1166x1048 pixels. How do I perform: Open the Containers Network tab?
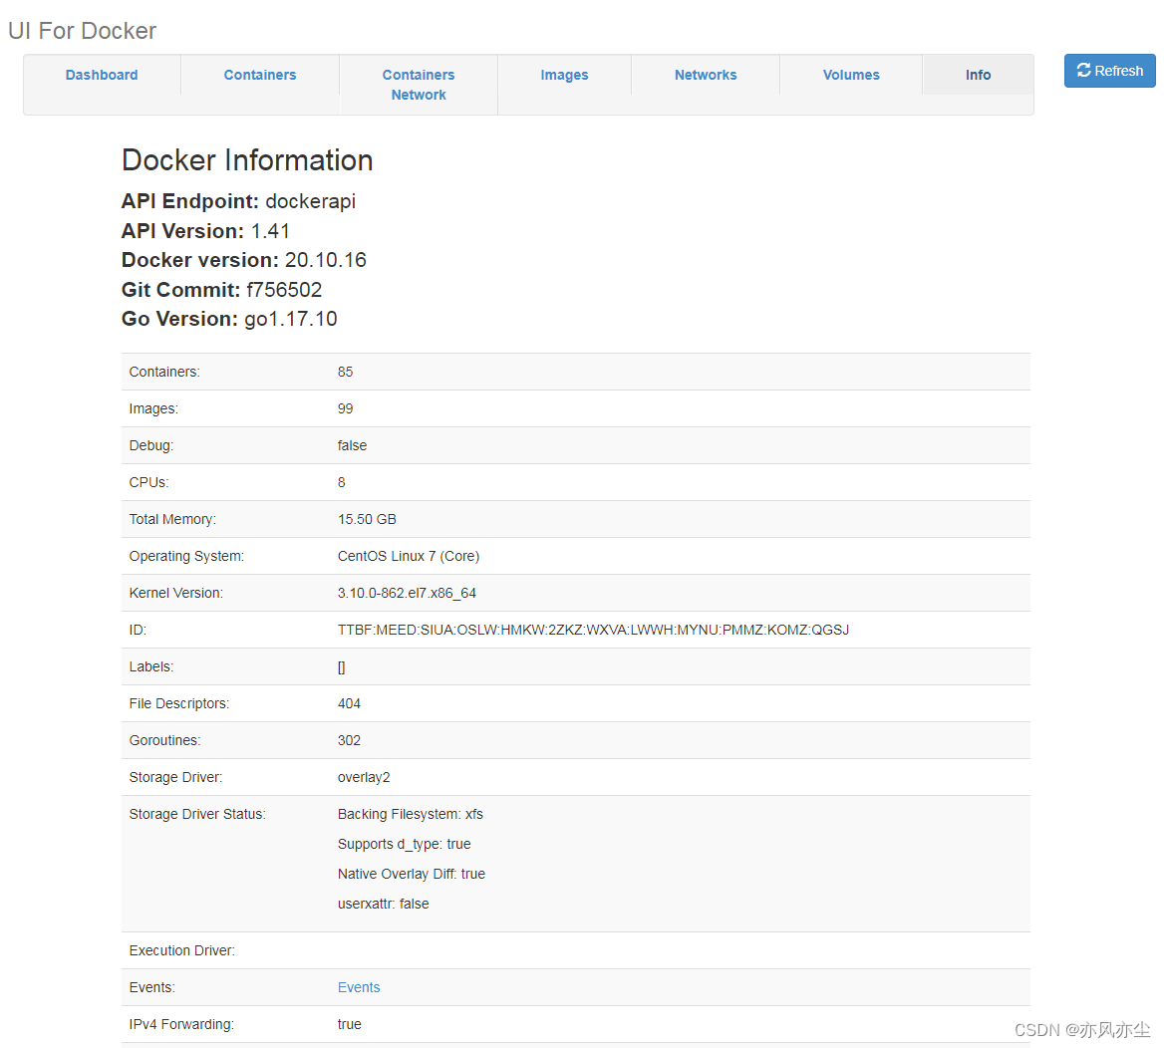[x=419, y=85]
